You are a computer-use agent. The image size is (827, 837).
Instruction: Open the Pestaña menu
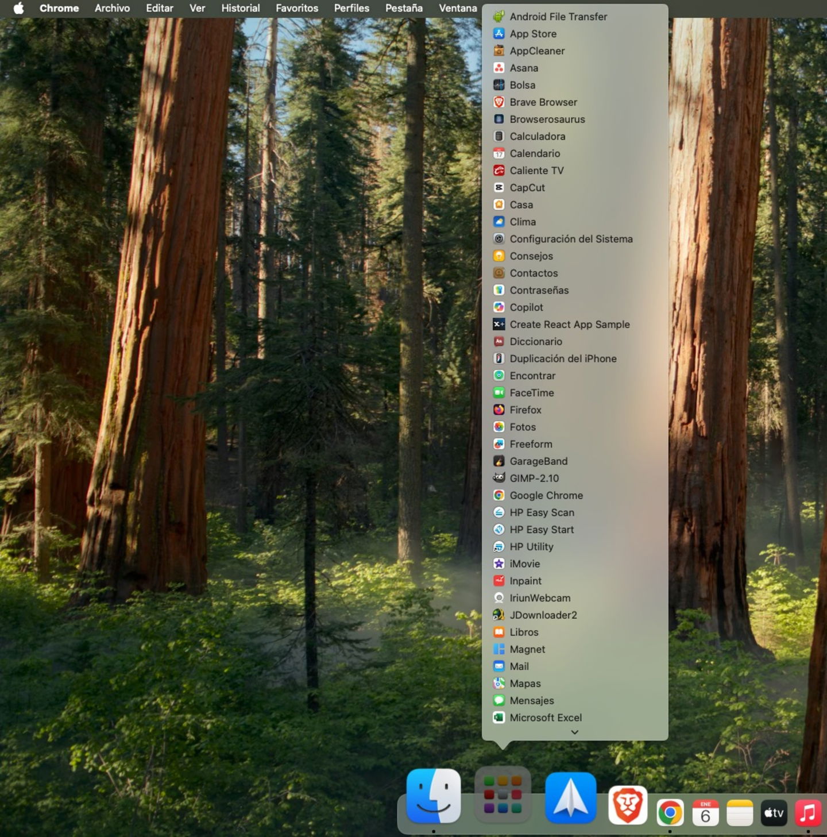[404, 8]
